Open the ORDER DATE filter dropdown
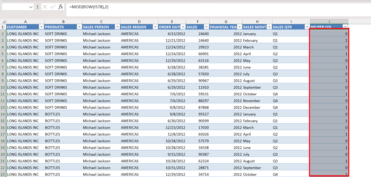Screen dimensions: 371x177 pos(183,27)
